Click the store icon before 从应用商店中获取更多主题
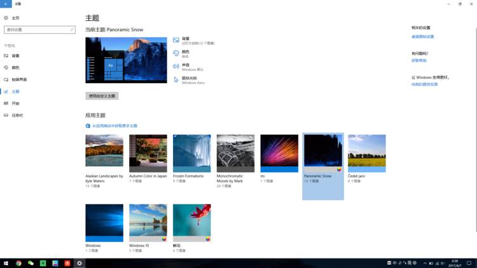477x268 pixels. (88, 126)
